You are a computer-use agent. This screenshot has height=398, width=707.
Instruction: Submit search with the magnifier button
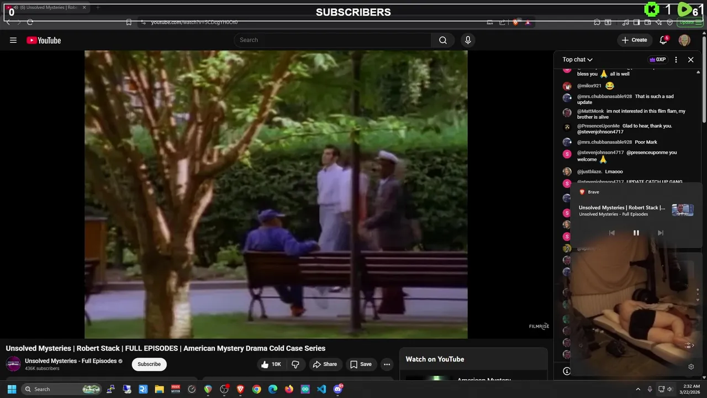(443, 40)
